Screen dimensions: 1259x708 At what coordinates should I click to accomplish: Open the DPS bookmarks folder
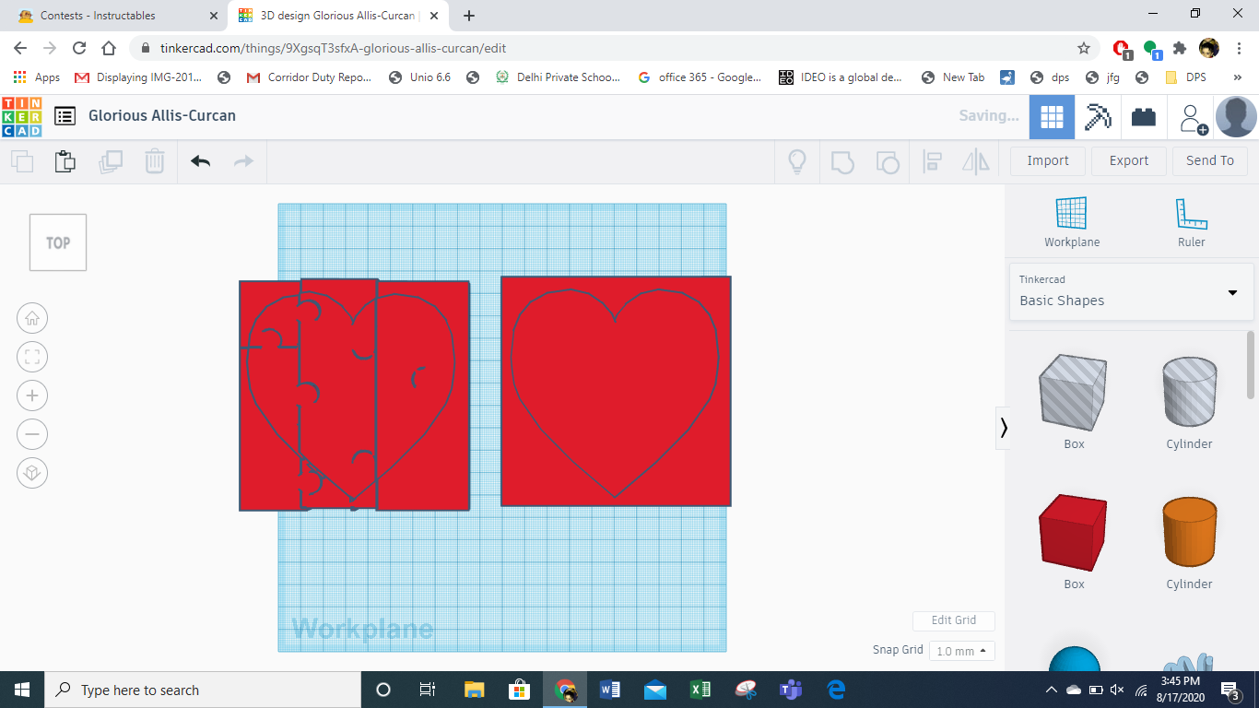1186,77
